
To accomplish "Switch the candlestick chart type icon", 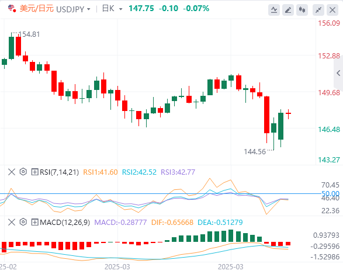I will [x=302, y=10].
